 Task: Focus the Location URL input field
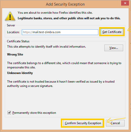pyautogui.click(x=60, y=32)
